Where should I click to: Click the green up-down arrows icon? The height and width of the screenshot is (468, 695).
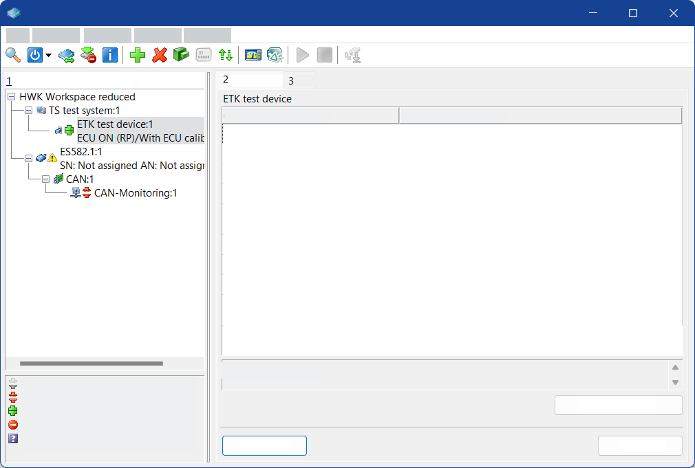tap(225, 55)
